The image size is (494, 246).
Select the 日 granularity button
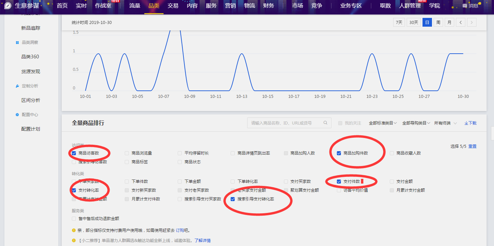(x=427, y=22)
